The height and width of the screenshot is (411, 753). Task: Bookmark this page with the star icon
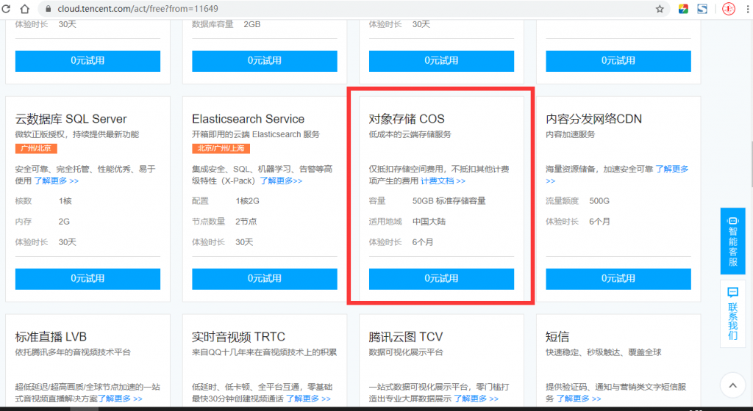click(660, 9)
